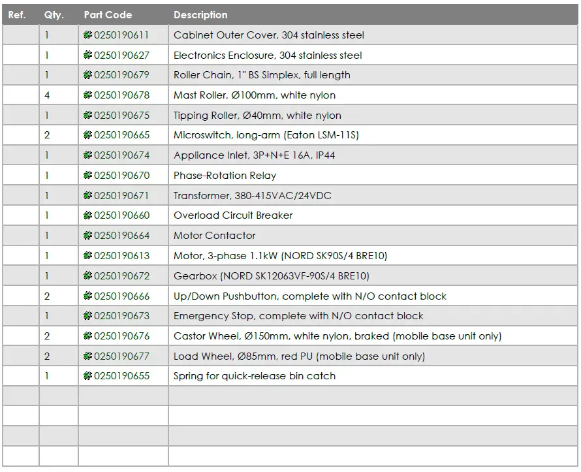Follow the 0250190671 part code link
The image size is (581, 472).
[121, 196]
